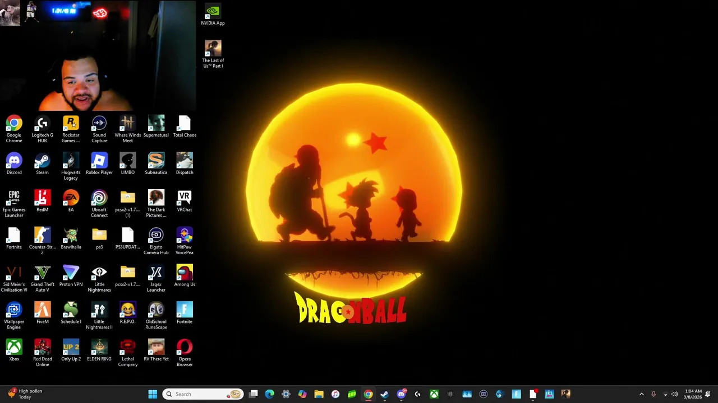This screenshot has width=718, height=403.
Task: Launch Subnautica desktop shortcut
Action: 156,164
